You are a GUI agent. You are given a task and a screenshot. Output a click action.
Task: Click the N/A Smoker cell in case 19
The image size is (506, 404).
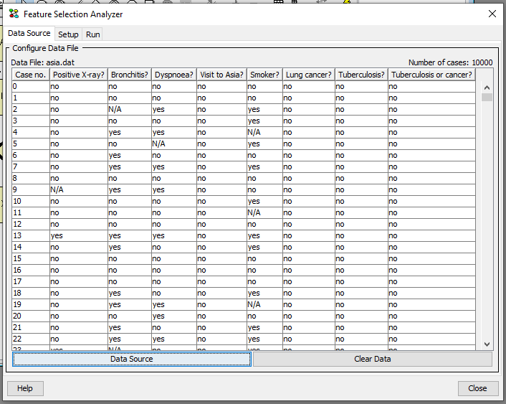click(264, 304)
